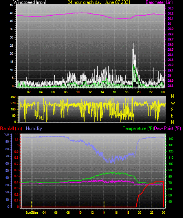Click the "22" hour label under windspeed chart
This screenshot has width=183, height=218.
click(151, 92)
